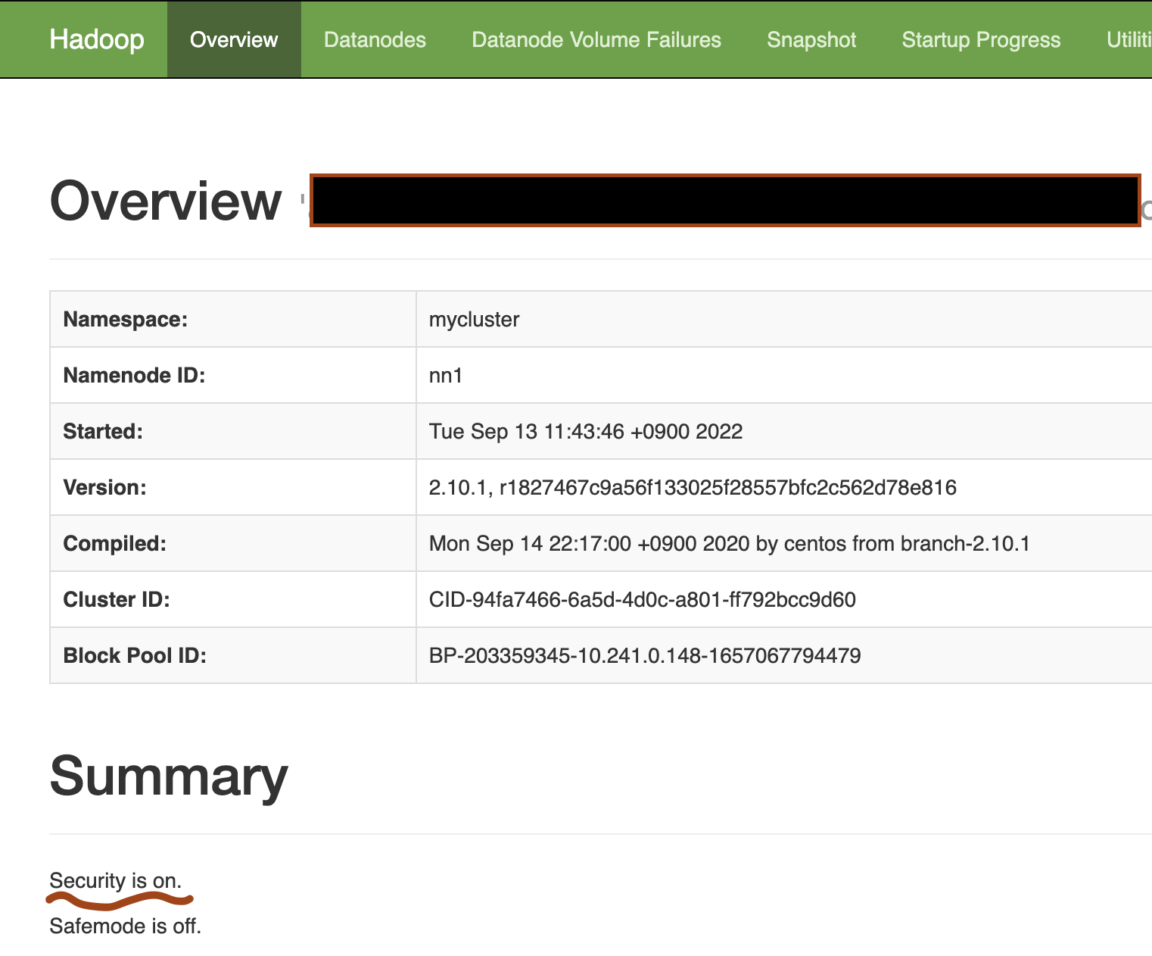Screen dimensions: 1152x956
Task: Click the Cluster ID value
Action: (642, 599)
